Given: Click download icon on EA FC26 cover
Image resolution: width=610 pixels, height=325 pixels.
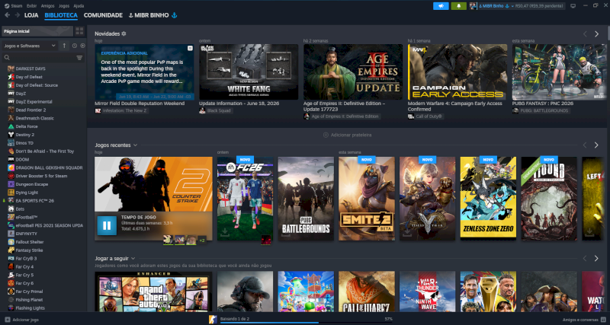Looking at the screenshot, I should (x=225, y=233).
